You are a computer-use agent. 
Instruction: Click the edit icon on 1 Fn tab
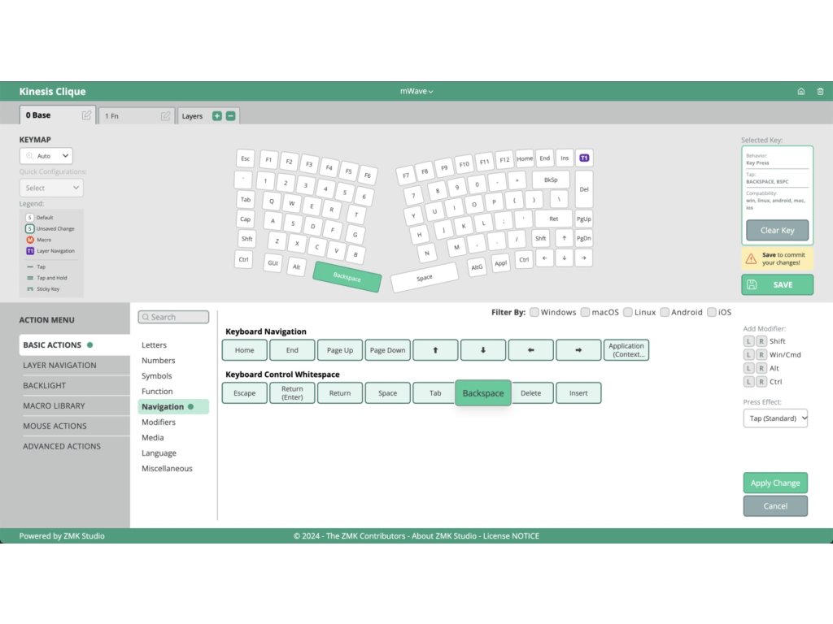point(165,116)
